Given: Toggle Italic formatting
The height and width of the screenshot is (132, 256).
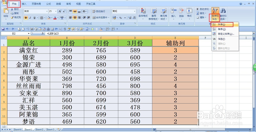Looking at the screenshot, I should pos(30,18).
